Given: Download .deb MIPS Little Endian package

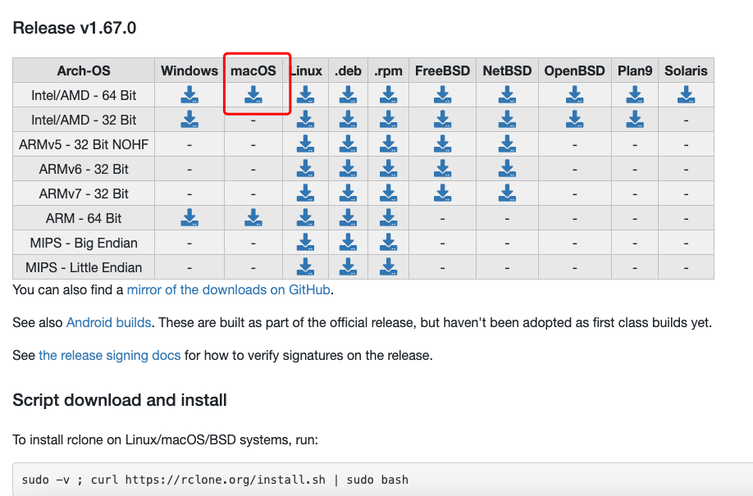Looking at the screenshot, I should coord(348,266).
